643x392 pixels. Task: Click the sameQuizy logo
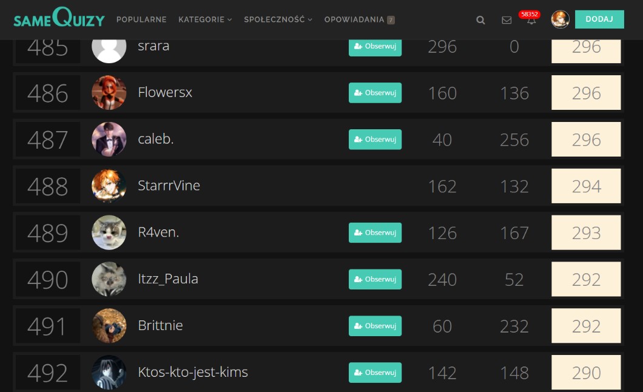[x=59, y=19]
